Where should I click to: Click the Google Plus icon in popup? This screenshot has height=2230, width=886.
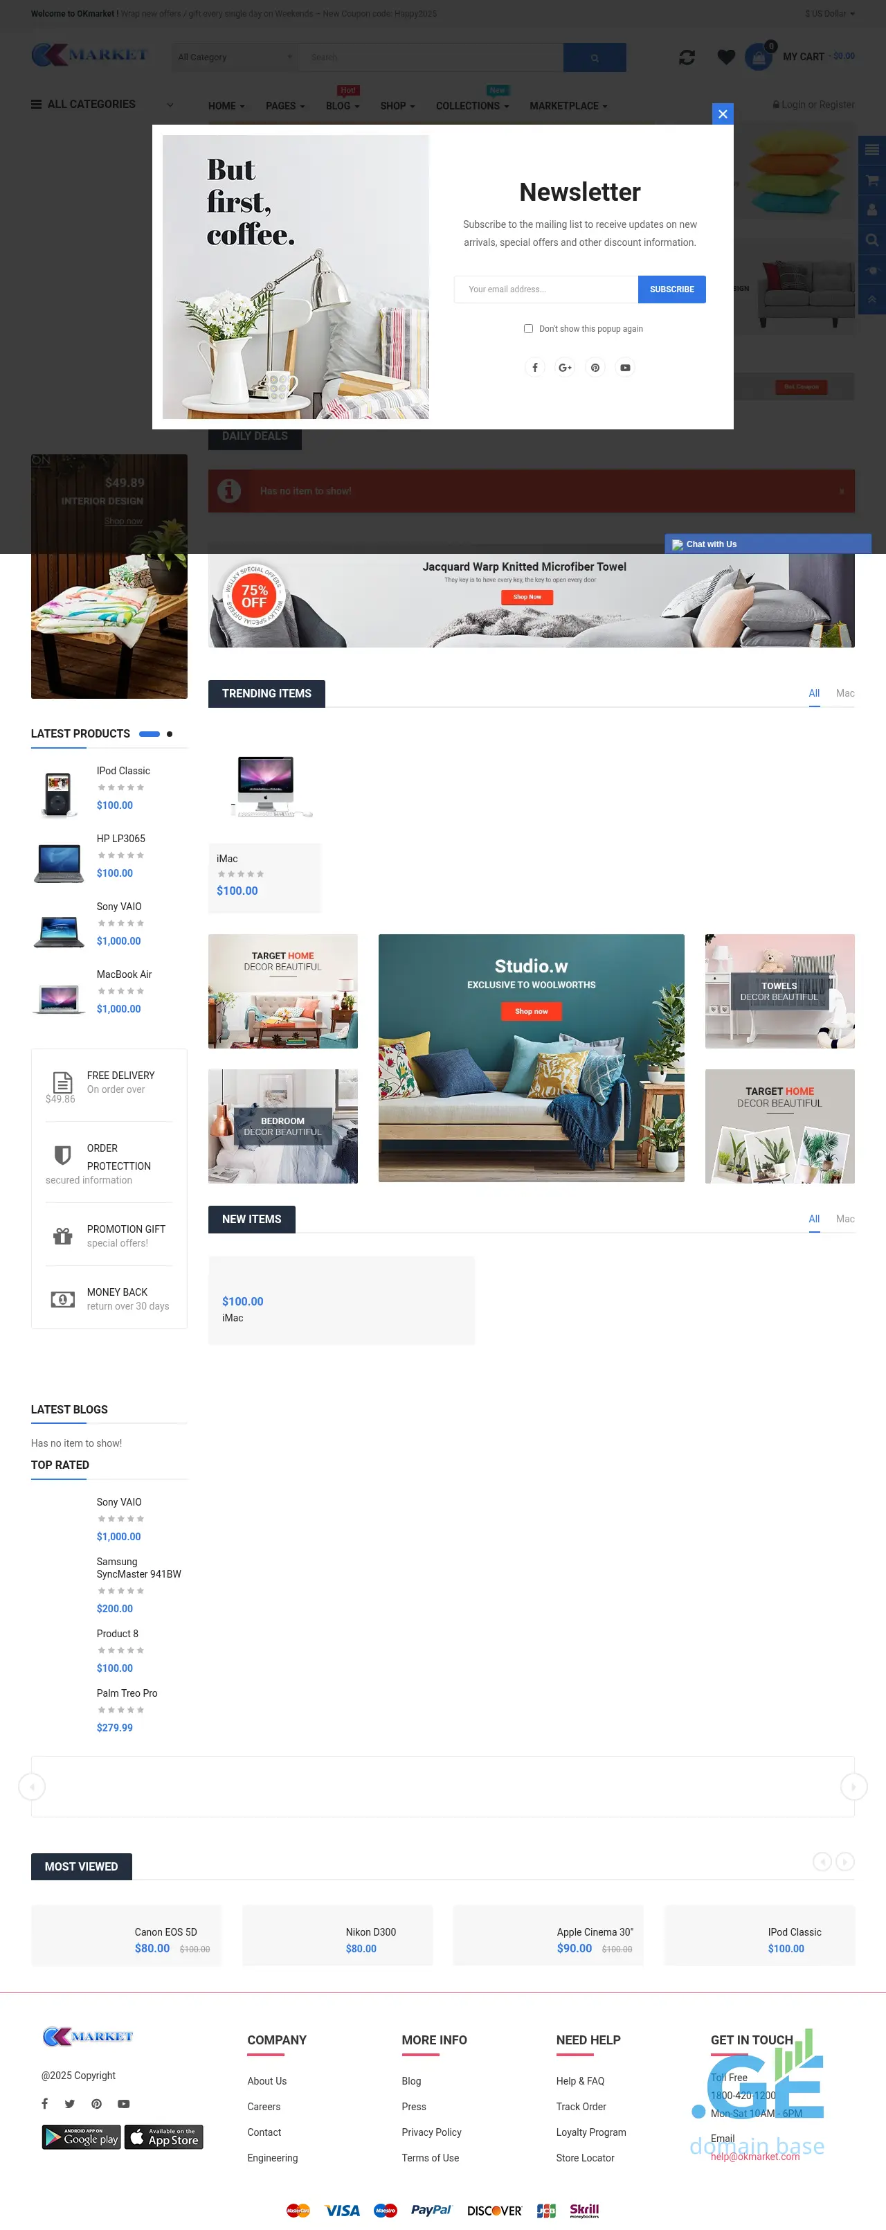tap(565, 368)
